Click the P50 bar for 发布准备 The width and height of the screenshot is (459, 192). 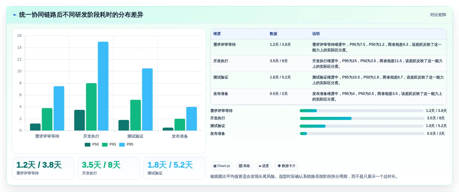click(168, 129)
